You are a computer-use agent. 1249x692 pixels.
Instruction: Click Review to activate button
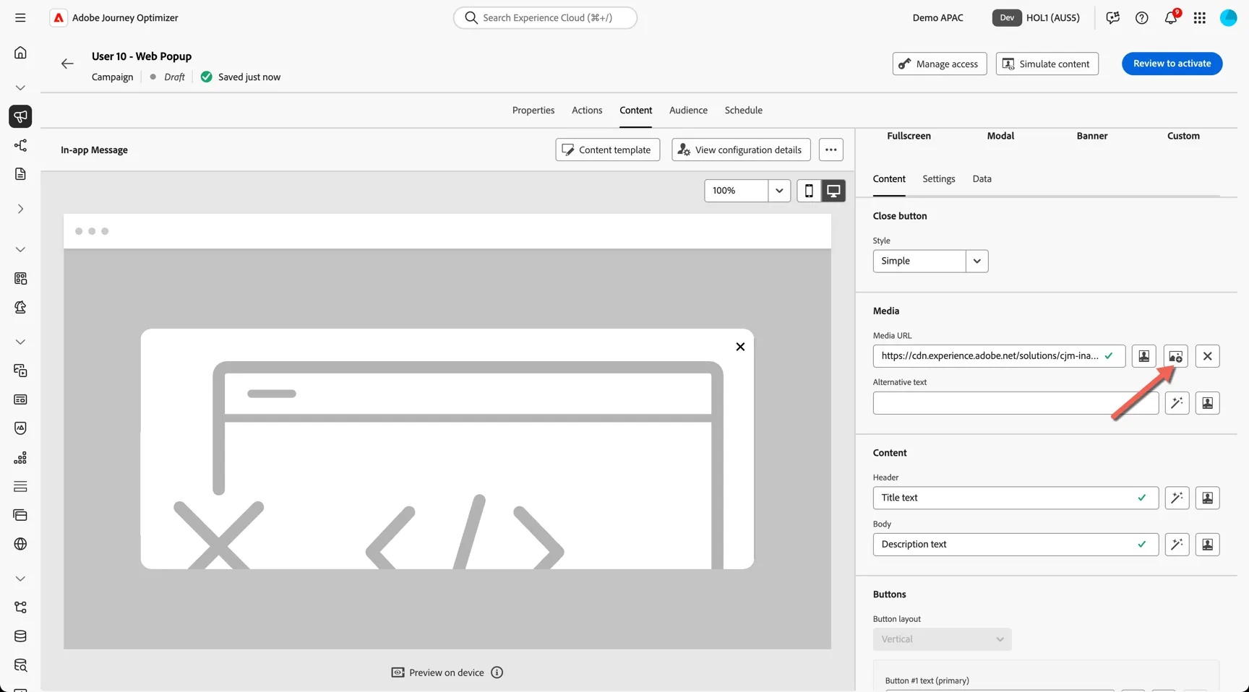click(1172, 64)
